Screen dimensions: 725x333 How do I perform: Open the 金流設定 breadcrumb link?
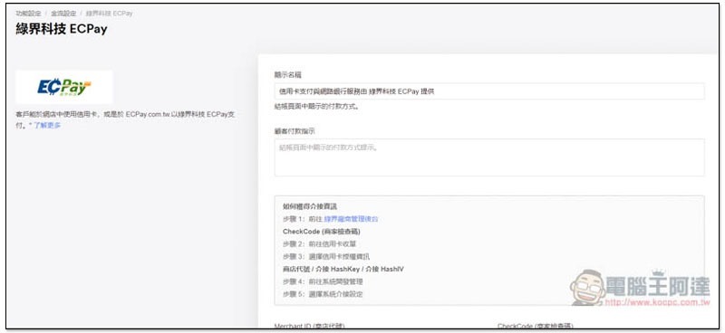pyautogui.click(x=63, y=14)
